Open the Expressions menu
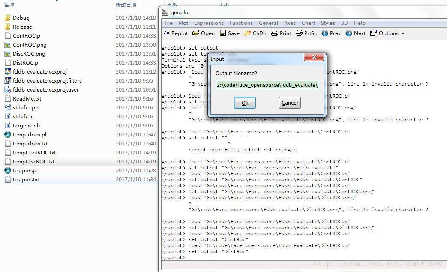This screenshot has height=272, width=447. pos(209,23)
